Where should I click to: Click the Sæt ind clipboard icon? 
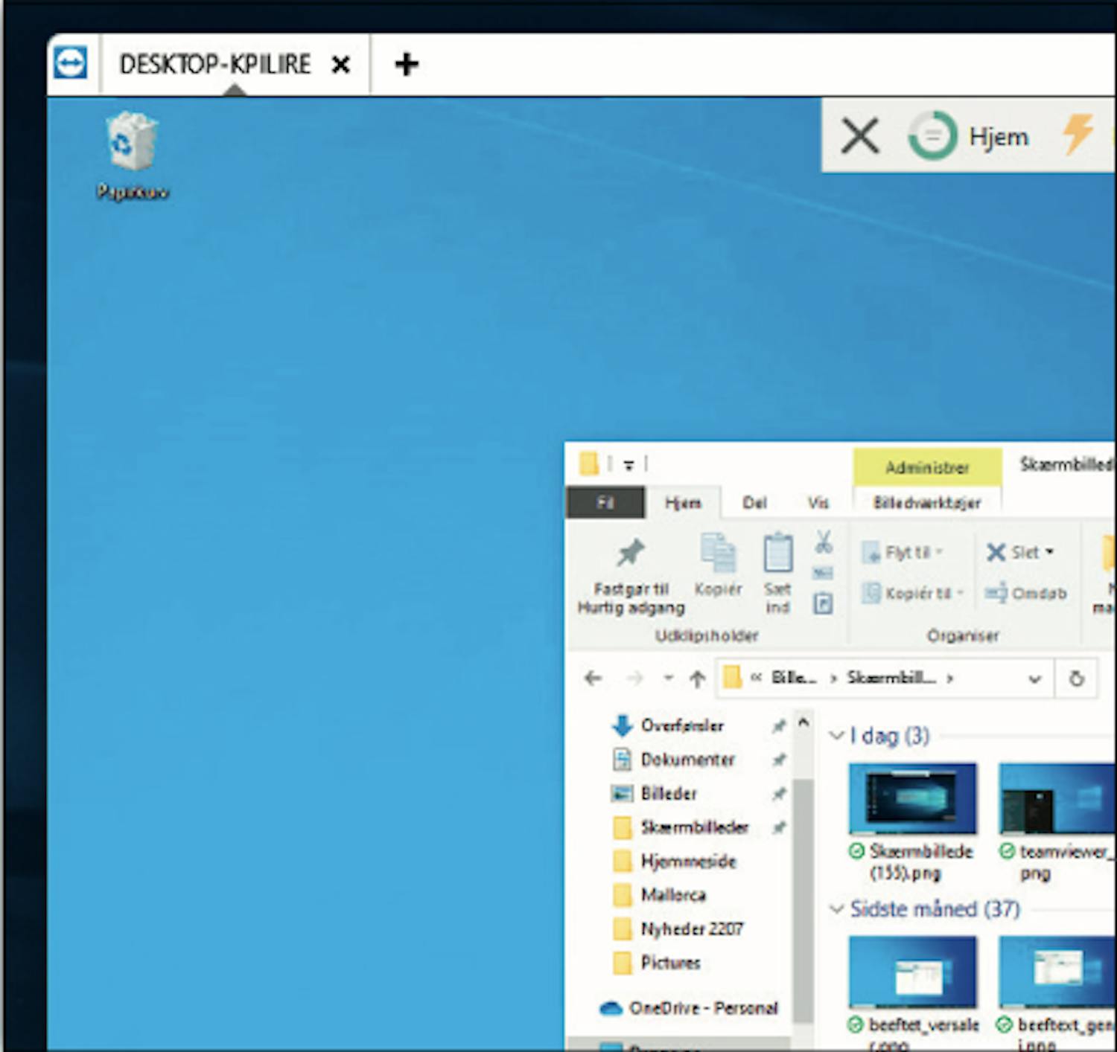tap(777, 554)
